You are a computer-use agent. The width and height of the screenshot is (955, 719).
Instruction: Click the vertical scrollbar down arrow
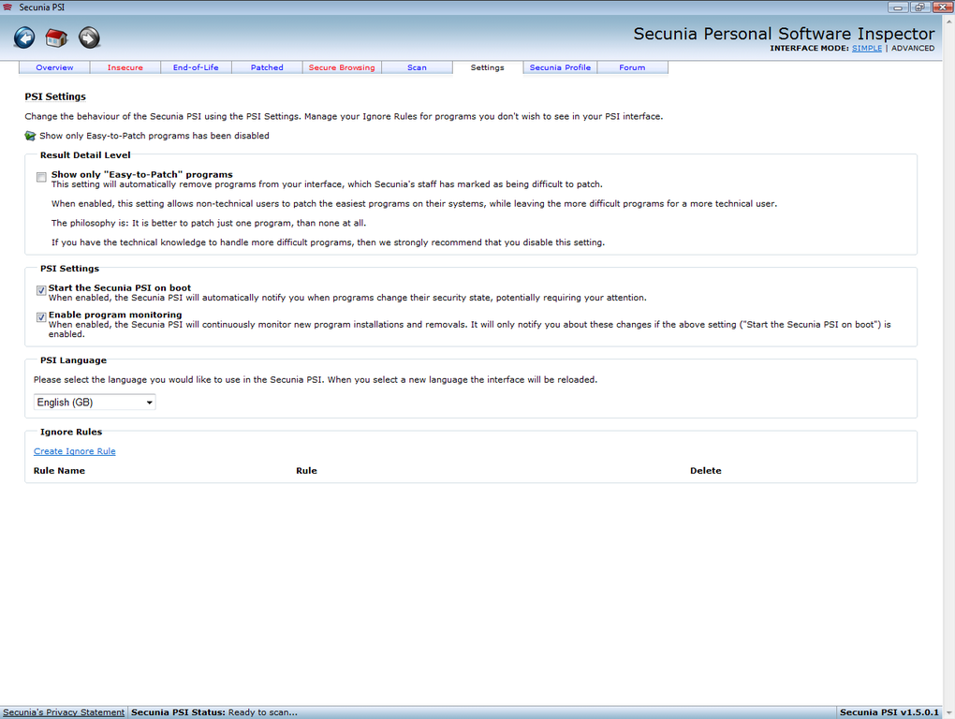(x=948, y=712)
